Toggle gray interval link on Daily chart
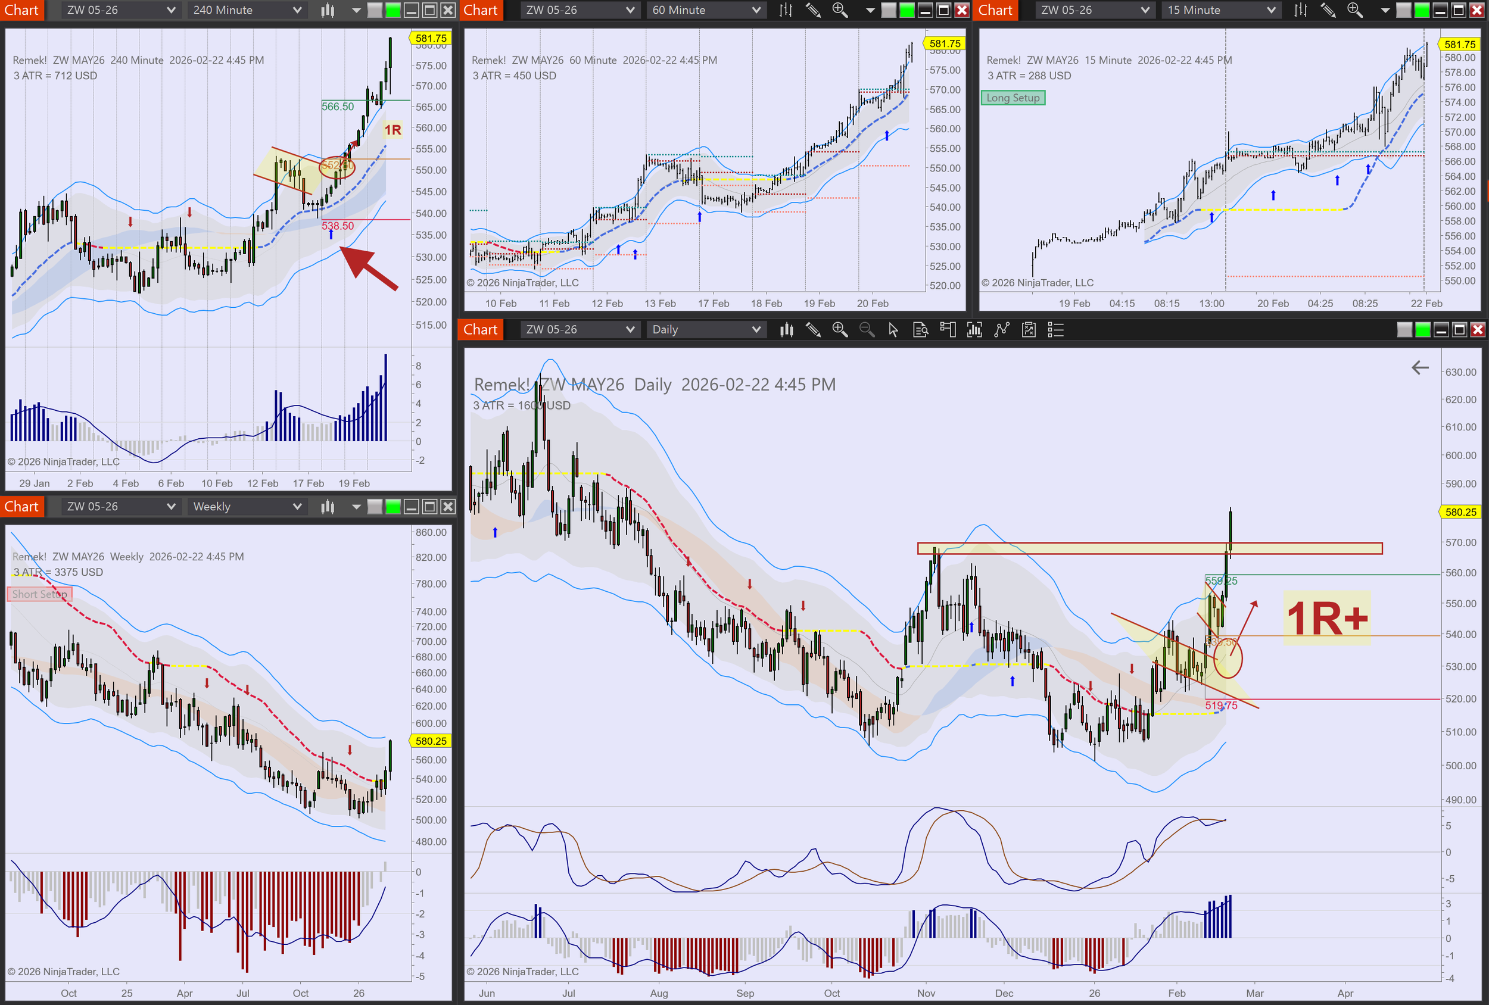1489x1005 pixels. 1404,330
